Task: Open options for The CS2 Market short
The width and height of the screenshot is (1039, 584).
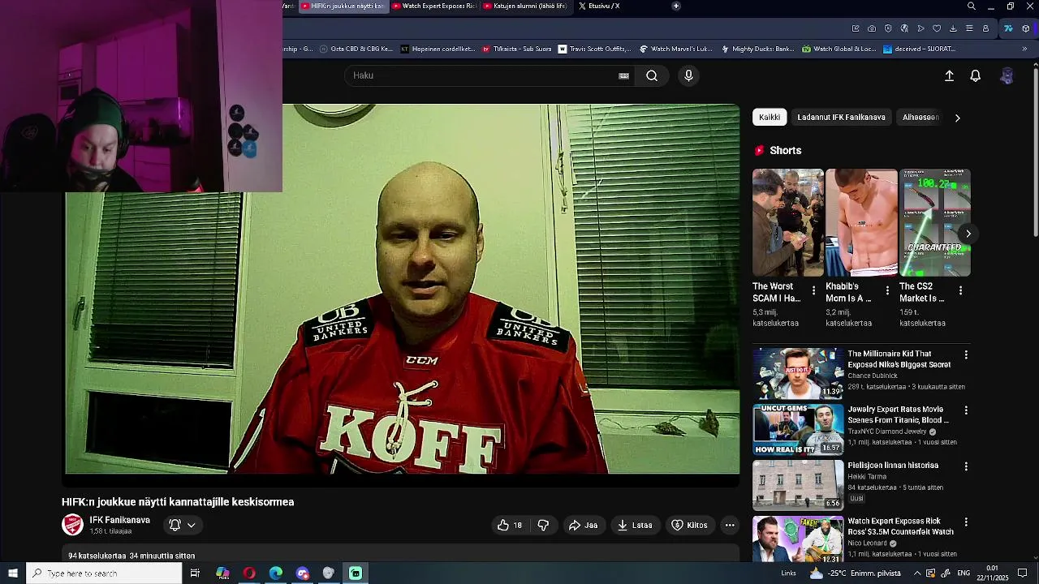Action: point(960,290)
